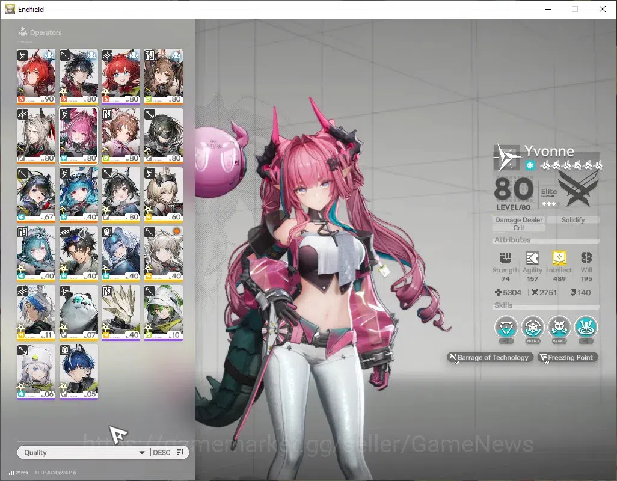The height and width of the screenshot is (481, 617).
Task: Select the blonde crowned level 60 operator
Action: [x=164, y=194]
